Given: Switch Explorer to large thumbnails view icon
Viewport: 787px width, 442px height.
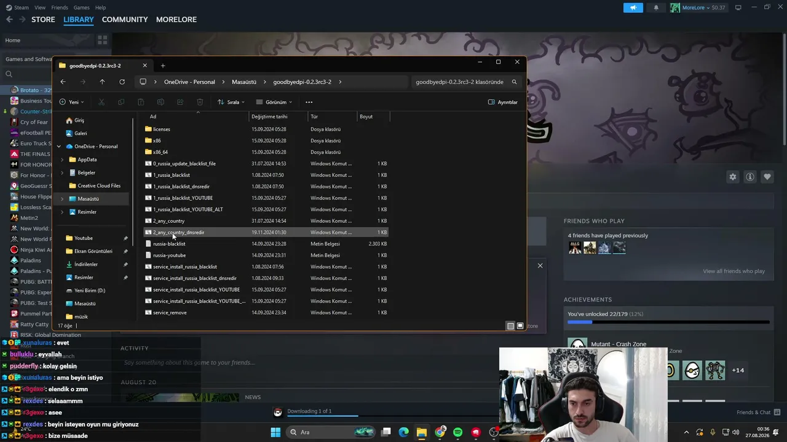Looking at the screenshot, I should coord(520,326).
